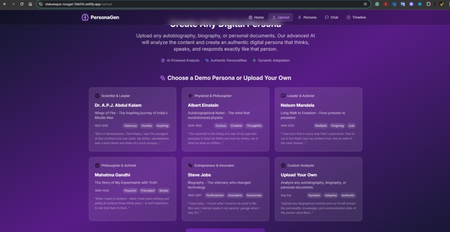Click the Leader & Activist book icon
This screenshot has width=450, height=232.
283,96
